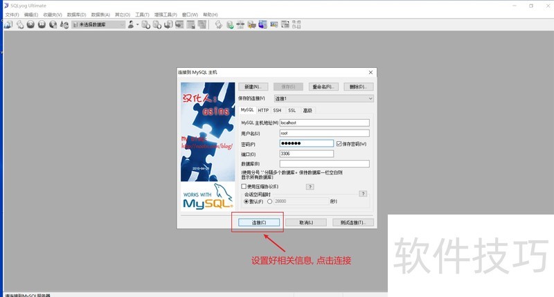Screen dimensions: 554x297
Task: Open the 文件(F) menu
Action: 12,15
